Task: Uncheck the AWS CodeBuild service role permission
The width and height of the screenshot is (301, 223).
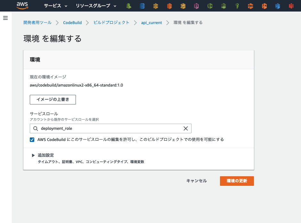Action: 32,139
